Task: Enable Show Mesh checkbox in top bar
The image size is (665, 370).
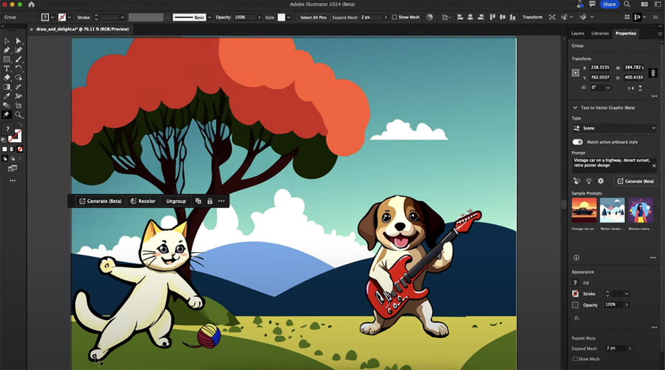Action: click(395, 17)
